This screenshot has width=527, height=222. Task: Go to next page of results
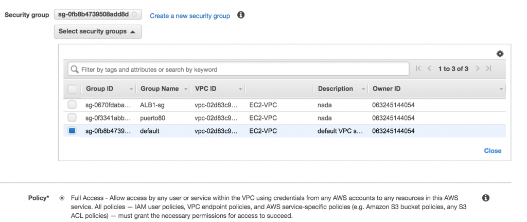tap(478, 69)
